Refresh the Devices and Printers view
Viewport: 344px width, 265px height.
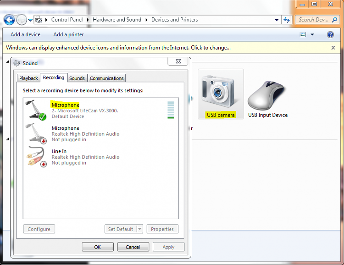click(x=287, y=20)
